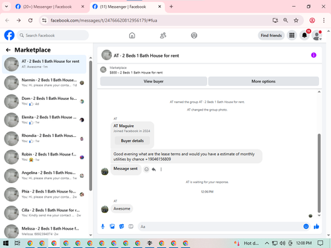Open a new browser tab
This screenshot has width=331, height=248.
(x=171, y=7)
